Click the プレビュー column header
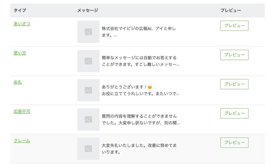This screenshot has height=164, width=274. pyautogui.click(x=231, y=10)
